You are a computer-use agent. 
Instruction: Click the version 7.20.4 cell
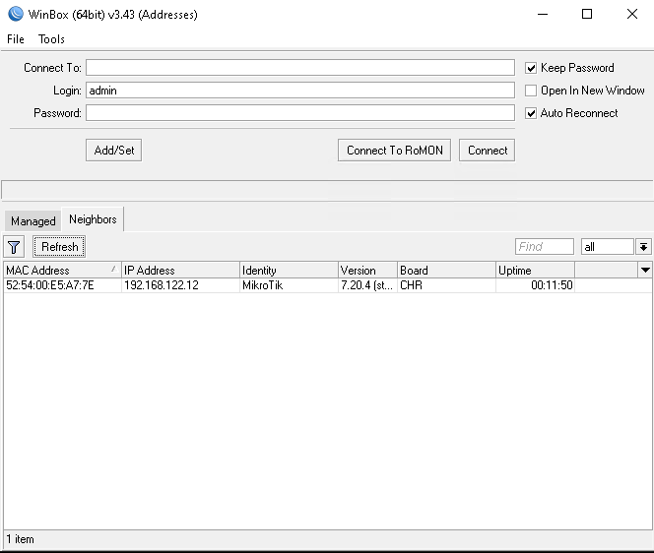tap(367, 285)
